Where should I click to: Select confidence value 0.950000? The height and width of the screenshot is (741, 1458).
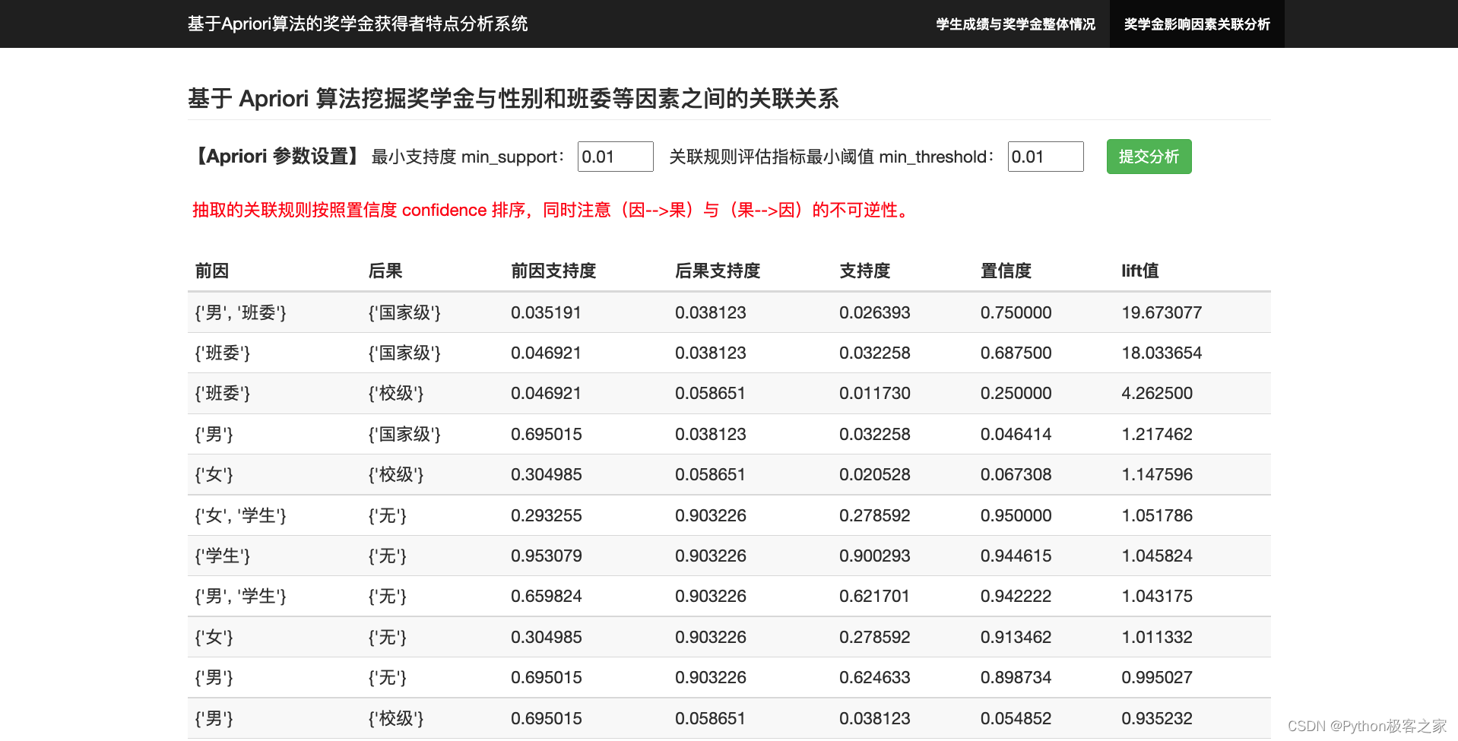coord(1016,515)
